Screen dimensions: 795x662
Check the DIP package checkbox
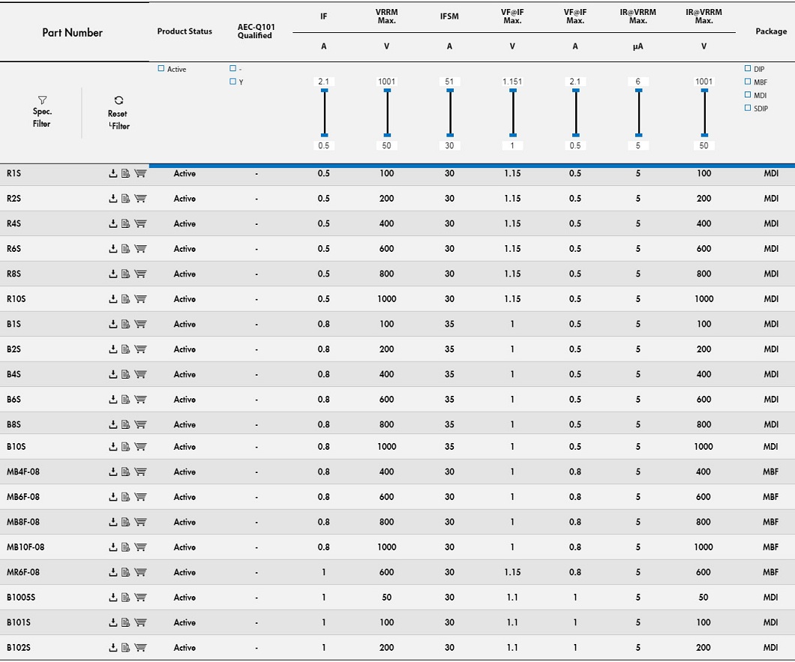pyautogui.click(x=748, y=68)
